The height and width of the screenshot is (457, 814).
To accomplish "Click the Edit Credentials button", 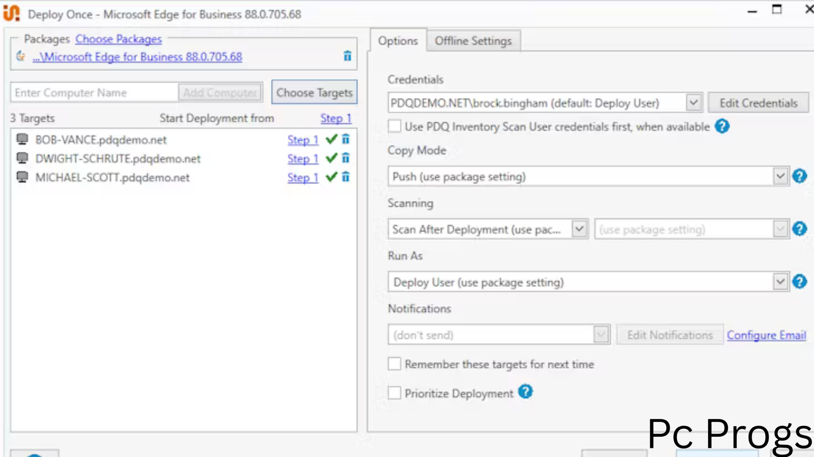I will [758, 103].
